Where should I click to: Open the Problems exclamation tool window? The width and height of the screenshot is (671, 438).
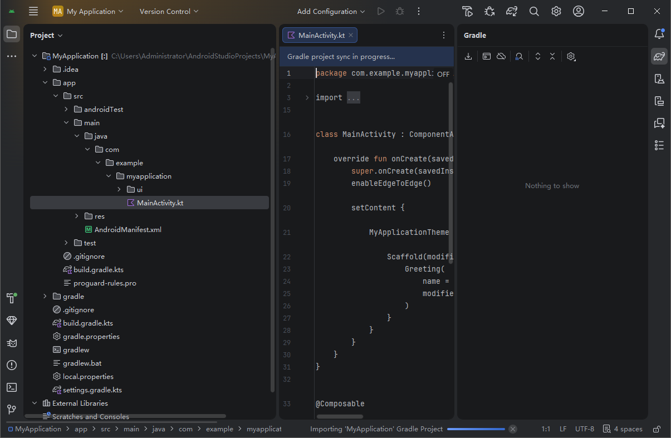(x=12, y=365)
